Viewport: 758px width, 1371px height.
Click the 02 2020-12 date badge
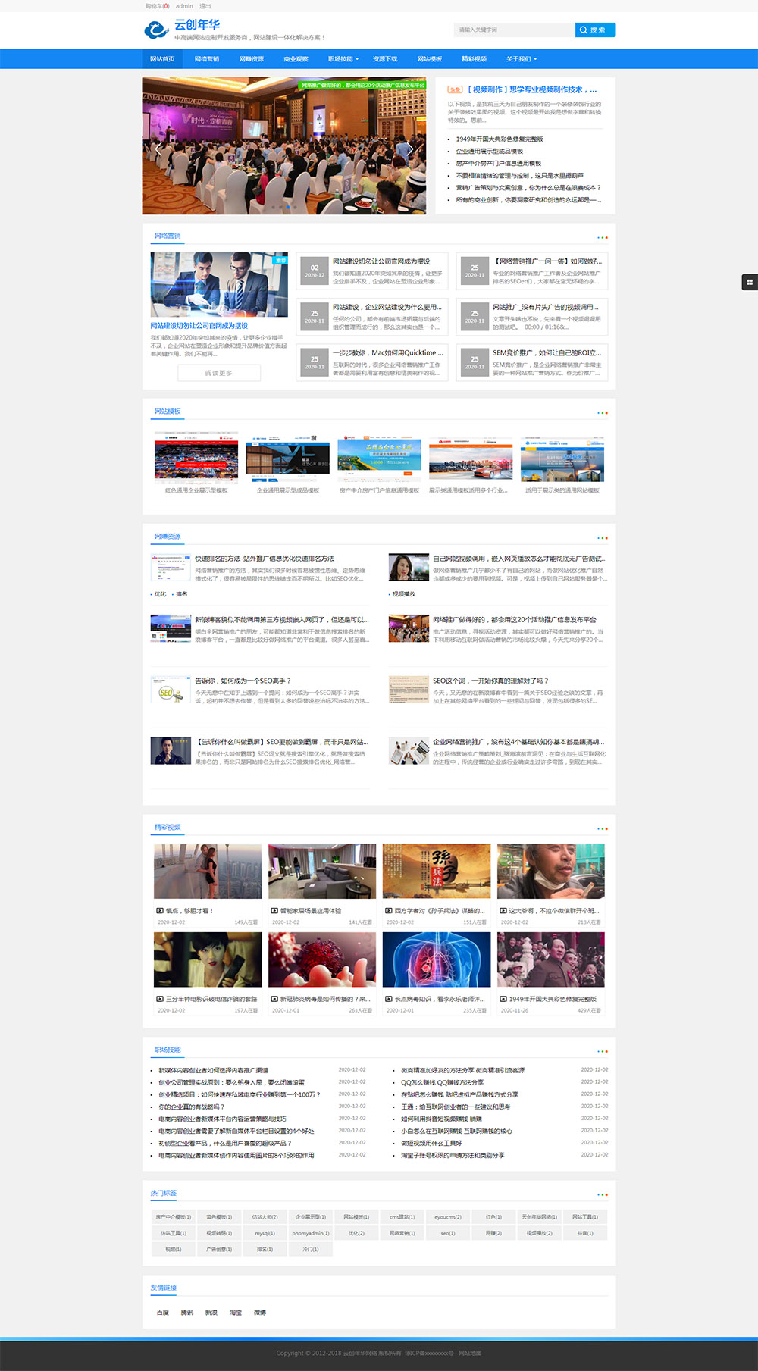tap(315, 271)
